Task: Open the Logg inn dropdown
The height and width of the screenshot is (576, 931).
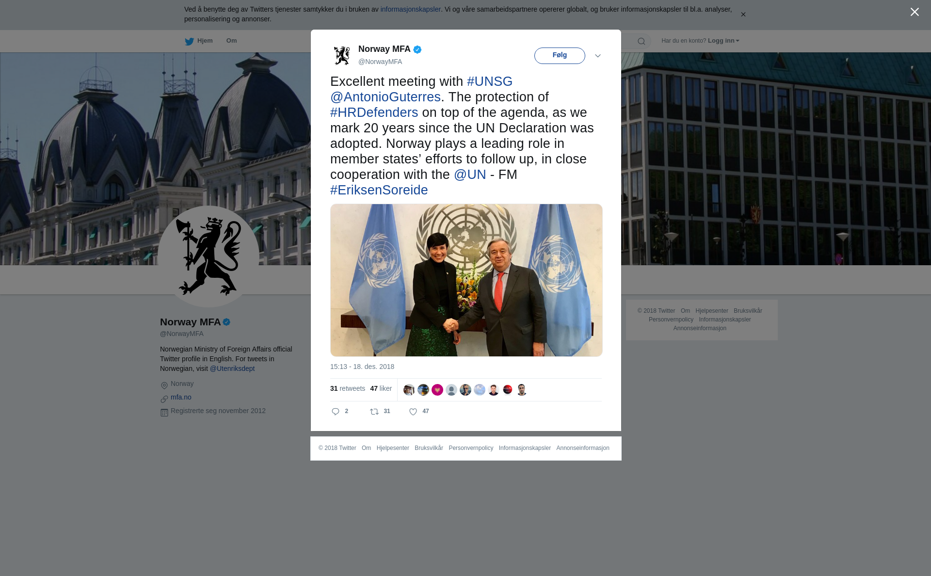Action: coord(723,41)
